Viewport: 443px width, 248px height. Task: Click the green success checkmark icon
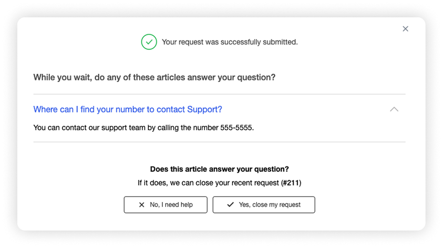coord(149,42)
